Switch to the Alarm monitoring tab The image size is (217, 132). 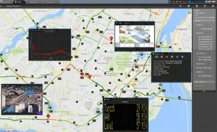(x=34, y=2)
